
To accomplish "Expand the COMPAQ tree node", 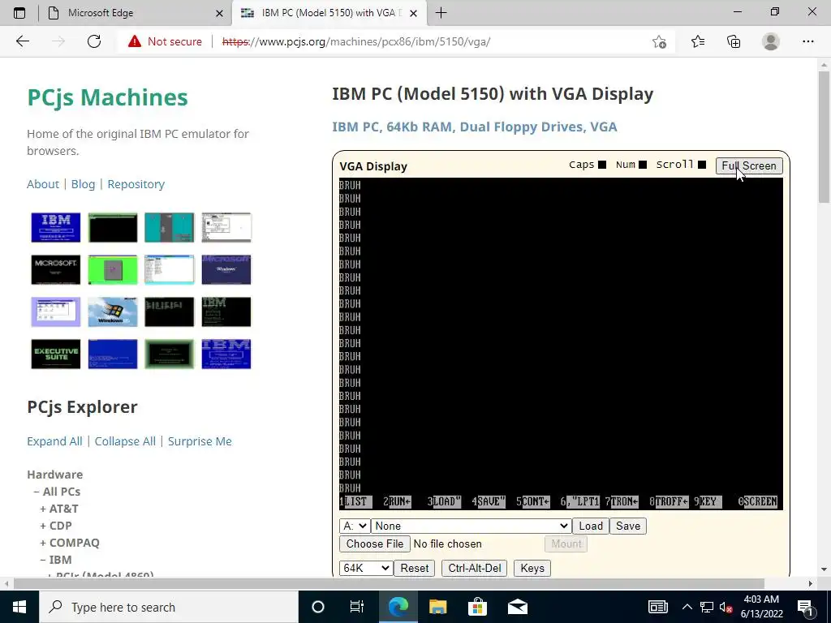I will [44, 543].
